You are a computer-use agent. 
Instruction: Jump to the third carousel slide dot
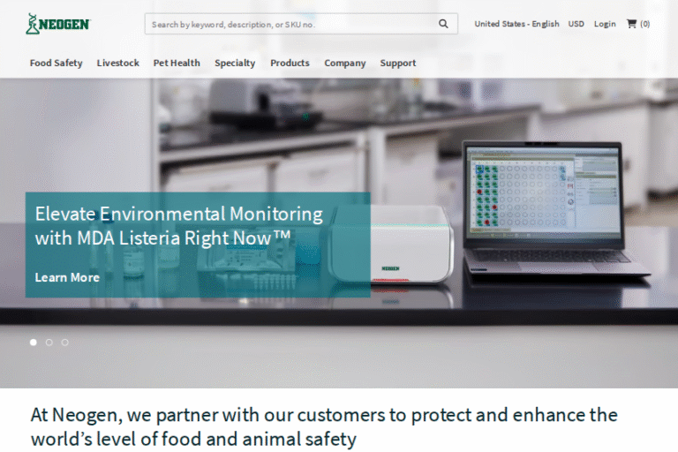[x=64, y=342]
